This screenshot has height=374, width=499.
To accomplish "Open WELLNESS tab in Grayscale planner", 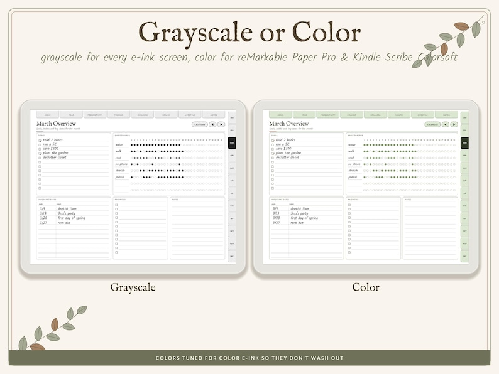I will pyautogui.click(x=143, y=115).
